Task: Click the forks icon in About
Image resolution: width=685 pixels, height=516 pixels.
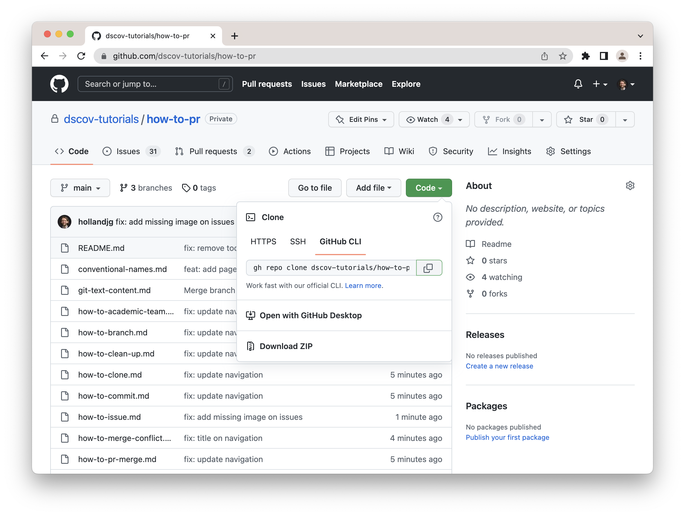Action: (x=470, y=294)
